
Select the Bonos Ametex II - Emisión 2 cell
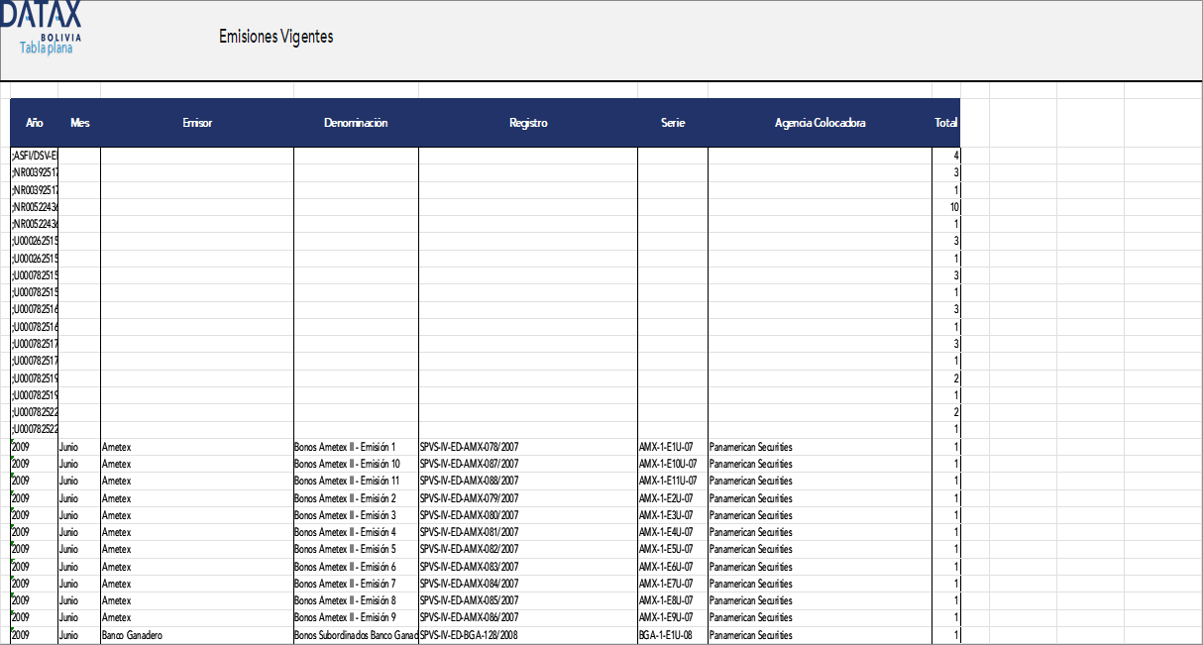point(356,498)
